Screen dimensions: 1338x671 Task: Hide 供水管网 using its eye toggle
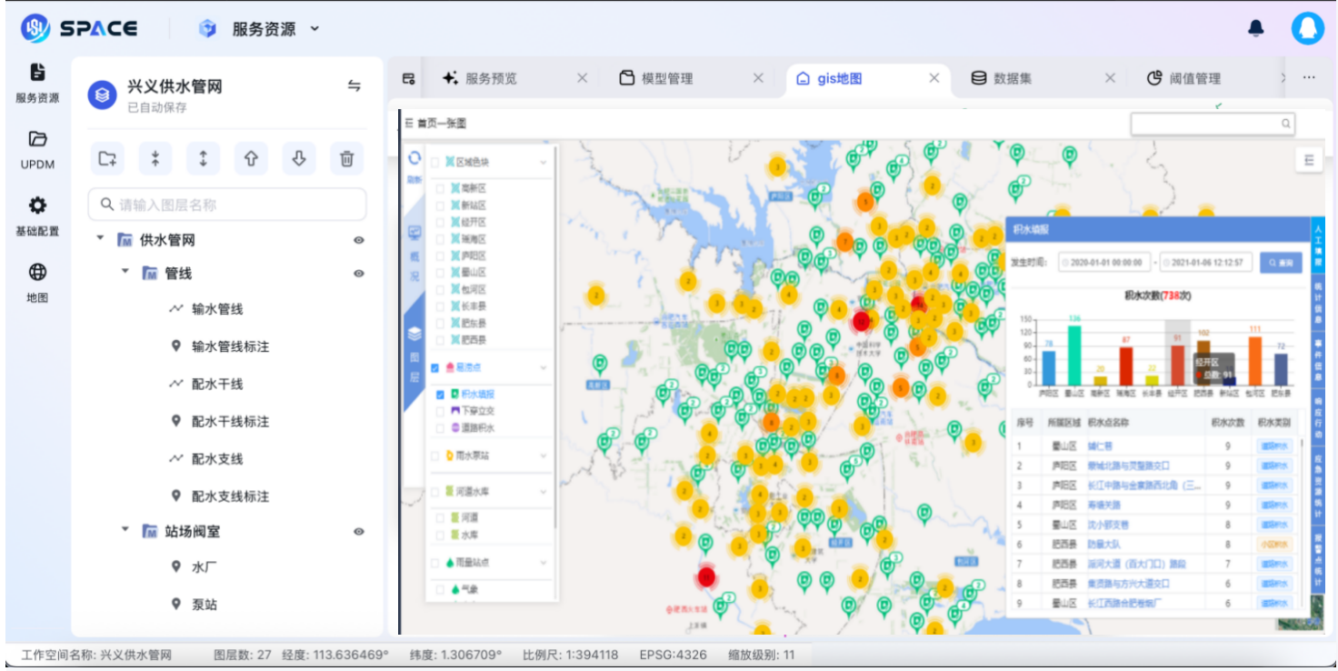point(360,239)
